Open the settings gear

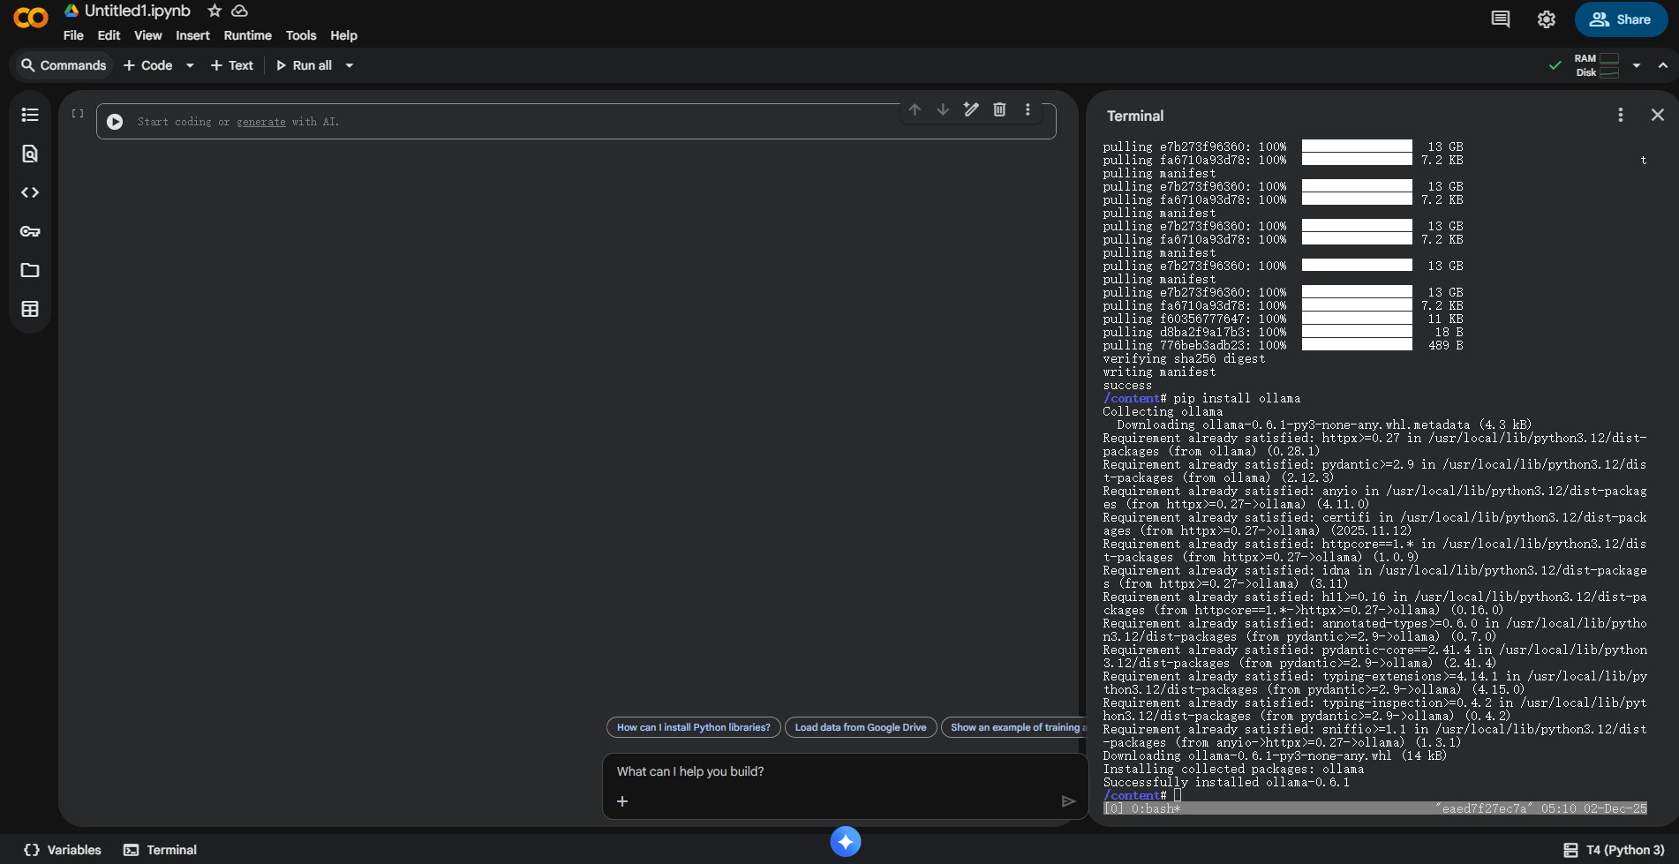(1547, 19)
